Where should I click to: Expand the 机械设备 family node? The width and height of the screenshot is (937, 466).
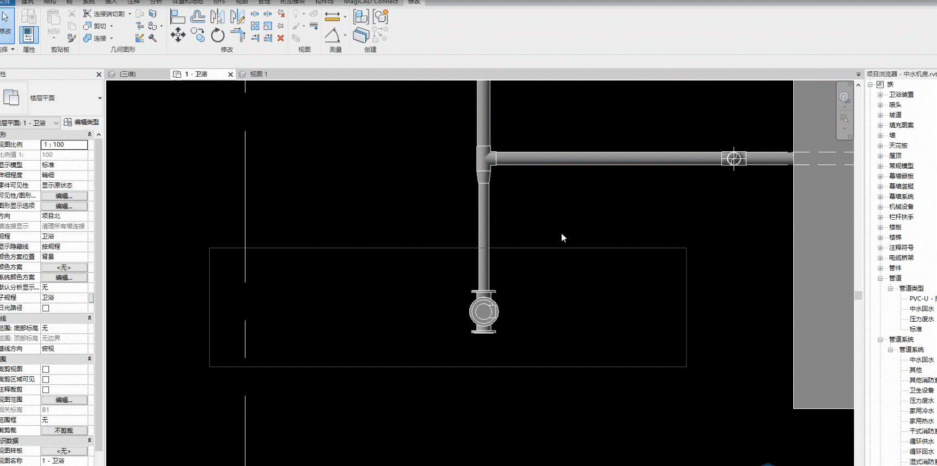(x=880, y=207)
